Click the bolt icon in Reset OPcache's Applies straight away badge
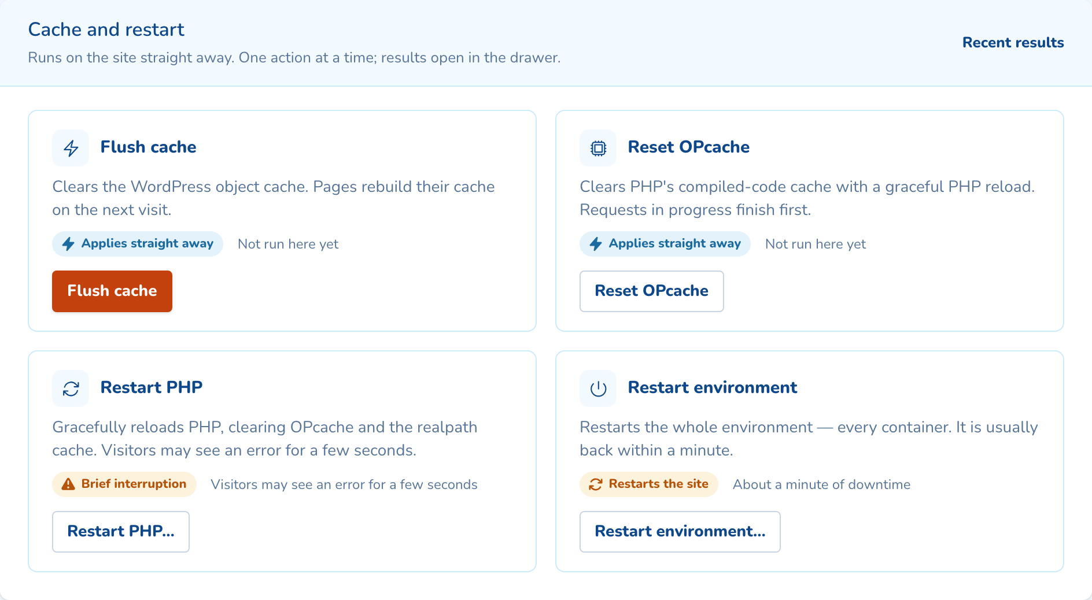Screen dimensions: 1092x600 click(x=596, y=244)
